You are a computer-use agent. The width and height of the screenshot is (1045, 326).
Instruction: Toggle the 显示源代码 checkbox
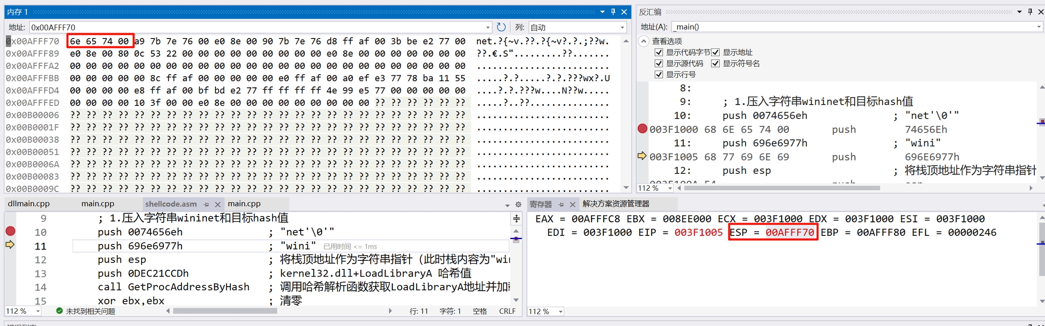tap(659, 63)
